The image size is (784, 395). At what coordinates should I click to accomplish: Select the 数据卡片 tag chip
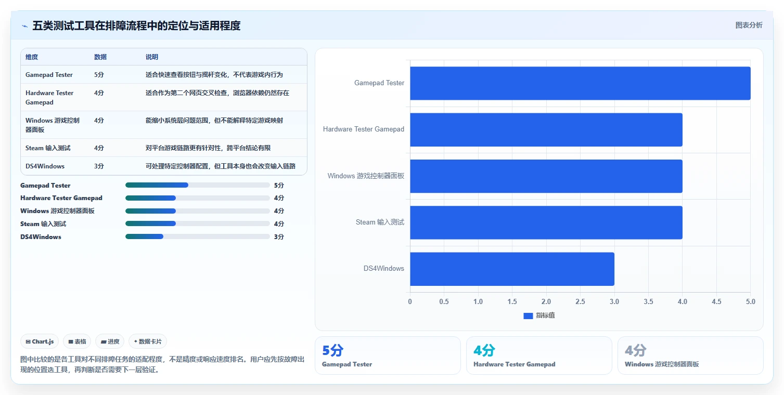[x=148, y=341]
